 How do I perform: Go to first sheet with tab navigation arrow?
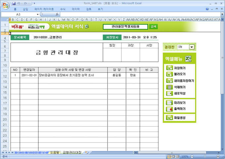pyautogui.click(x=3, y=152)
